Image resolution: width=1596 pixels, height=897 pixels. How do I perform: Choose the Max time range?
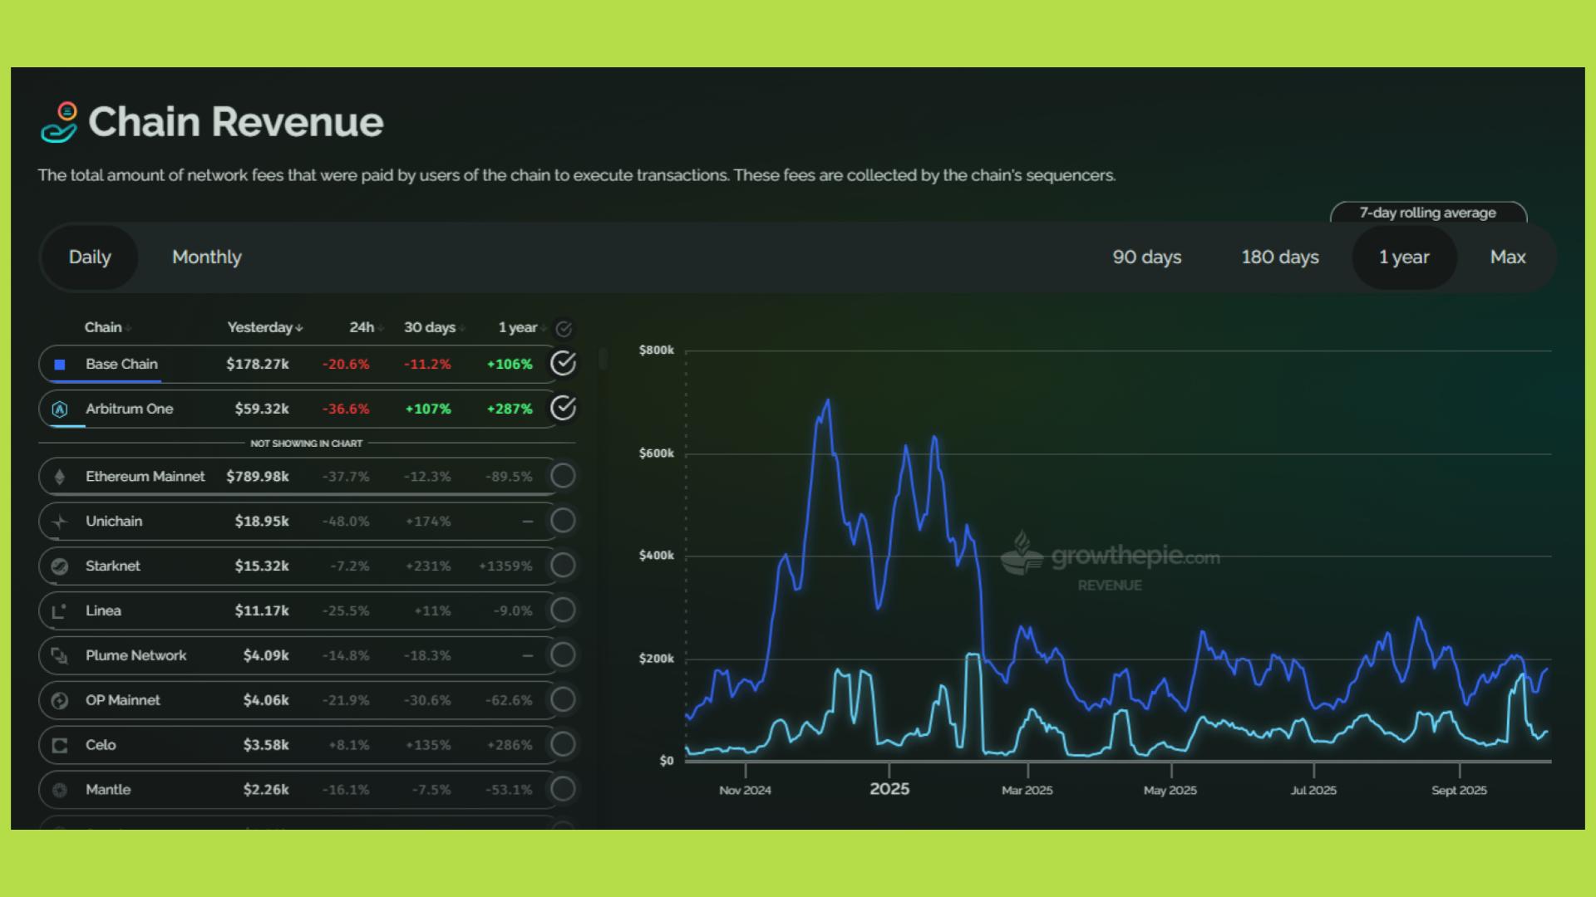tap(1507, 257)
